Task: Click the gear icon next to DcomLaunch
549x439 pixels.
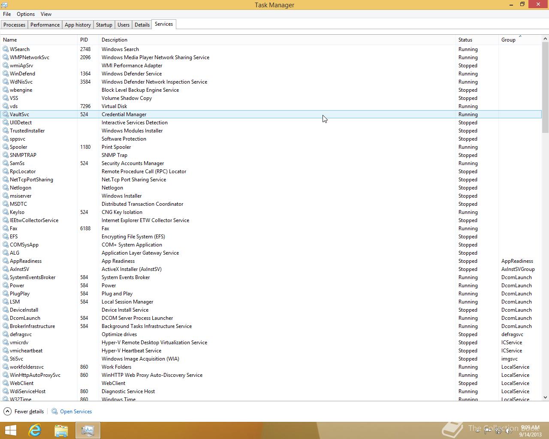Action: 6,318
